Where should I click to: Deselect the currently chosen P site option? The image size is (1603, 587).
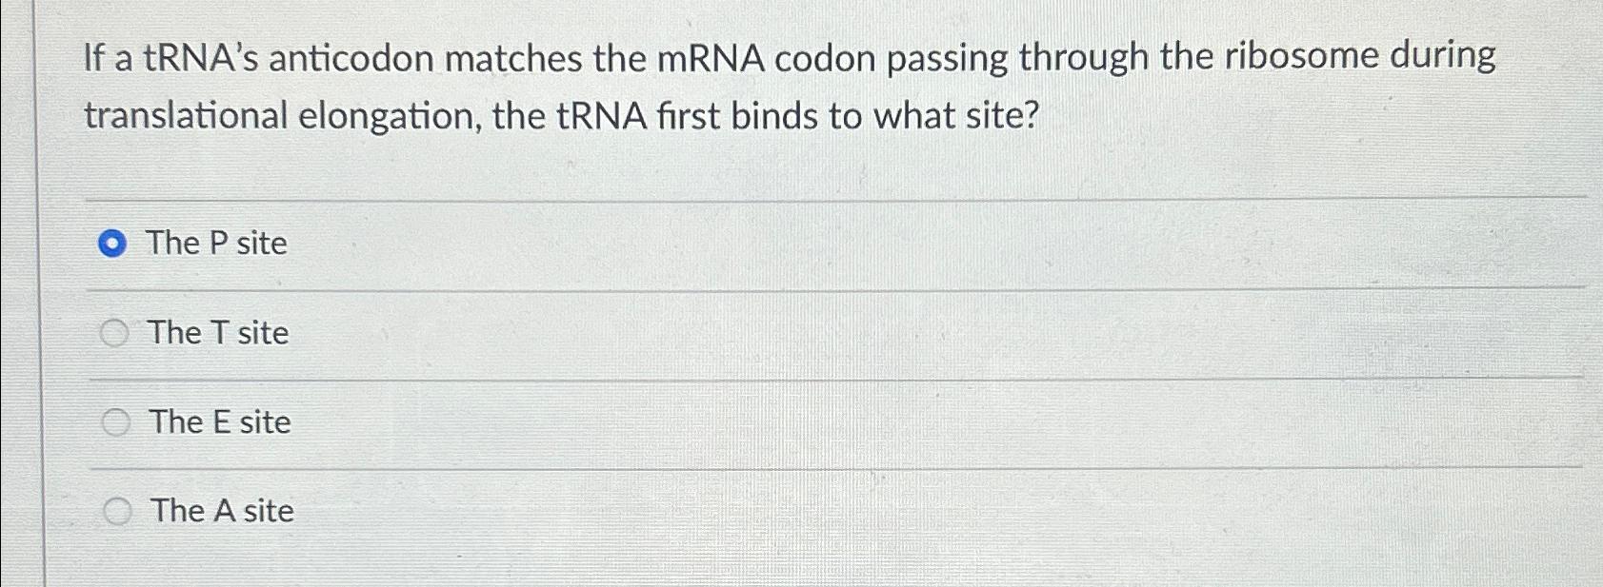click(x=114, y=245)
